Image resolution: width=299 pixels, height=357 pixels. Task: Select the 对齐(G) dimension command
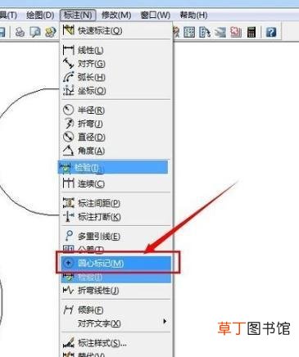116,64
